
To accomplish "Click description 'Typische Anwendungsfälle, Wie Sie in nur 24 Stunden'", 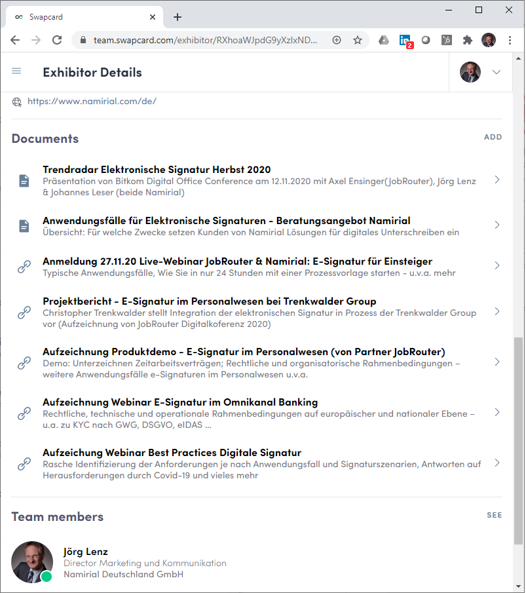I will (x=249, y=273).
